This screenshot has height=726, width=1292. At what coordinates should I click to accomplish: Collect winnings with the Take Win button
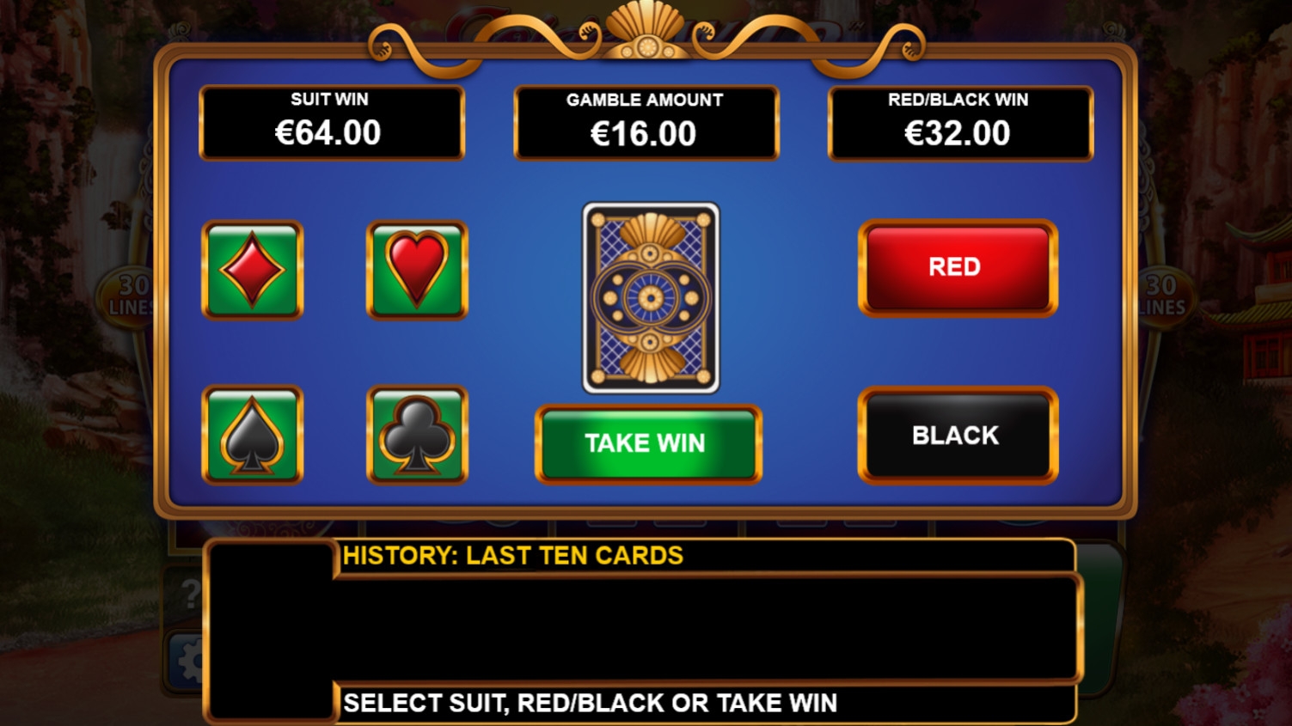[x=648, y=443]
